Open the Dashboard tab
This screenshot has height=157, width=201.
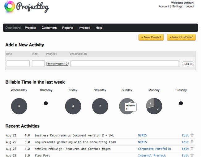(x=13, y=28)
